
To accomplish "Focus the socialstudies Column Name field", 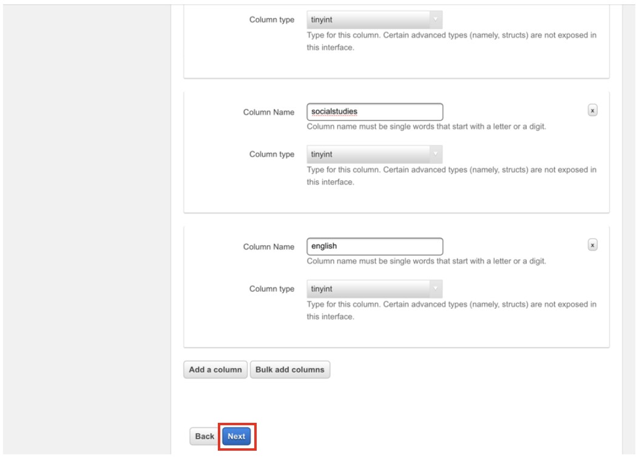I will coord(374,112).
